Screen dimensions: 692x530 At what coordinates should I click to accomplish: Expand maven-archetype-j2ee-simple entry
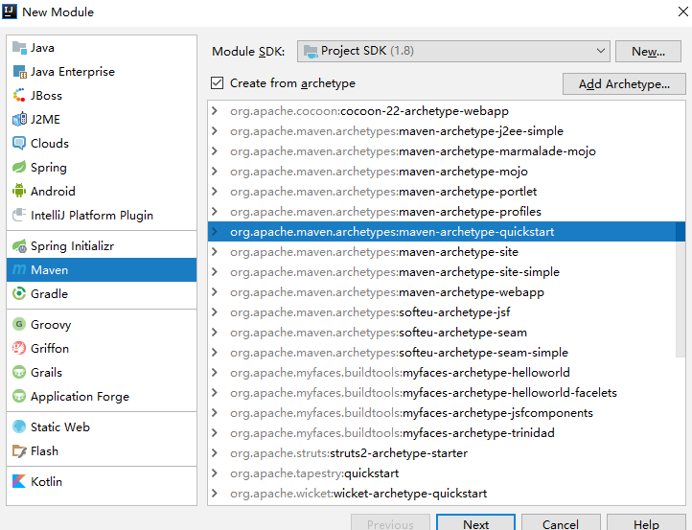[215, 131]
